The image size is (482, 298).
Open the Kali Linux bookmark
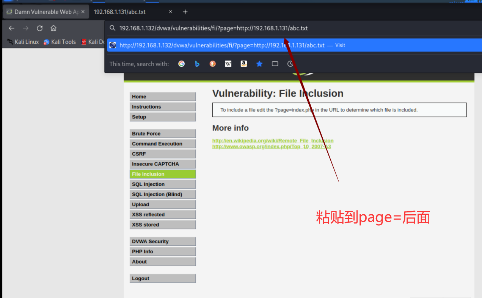pyautogui.click(x=23, y=42)
